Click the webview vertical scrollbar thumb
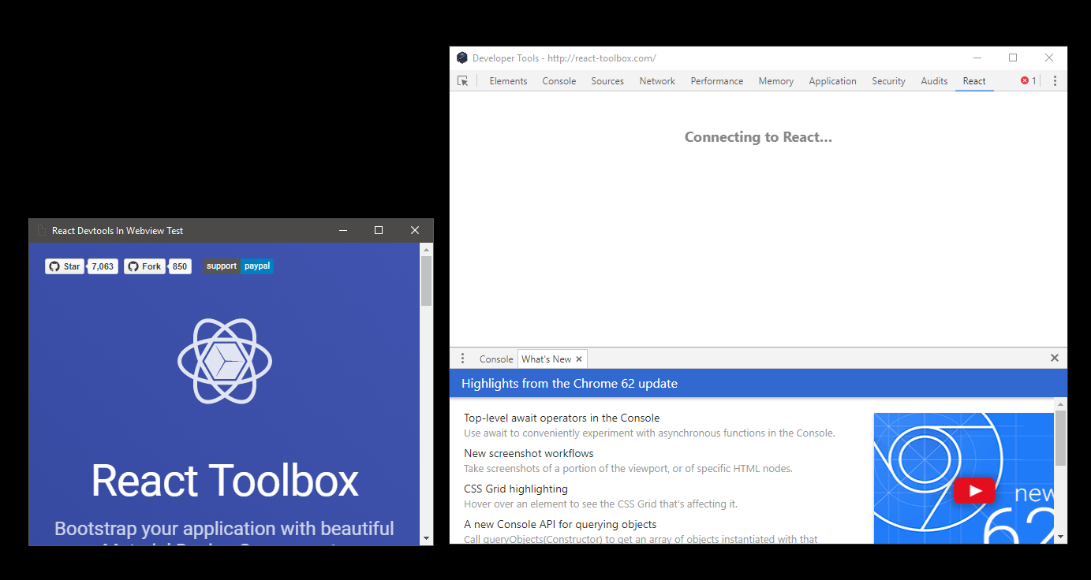 (x=427, y=281)
